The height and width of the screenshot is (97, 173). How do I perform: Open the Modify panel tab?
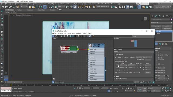point(156,16)
